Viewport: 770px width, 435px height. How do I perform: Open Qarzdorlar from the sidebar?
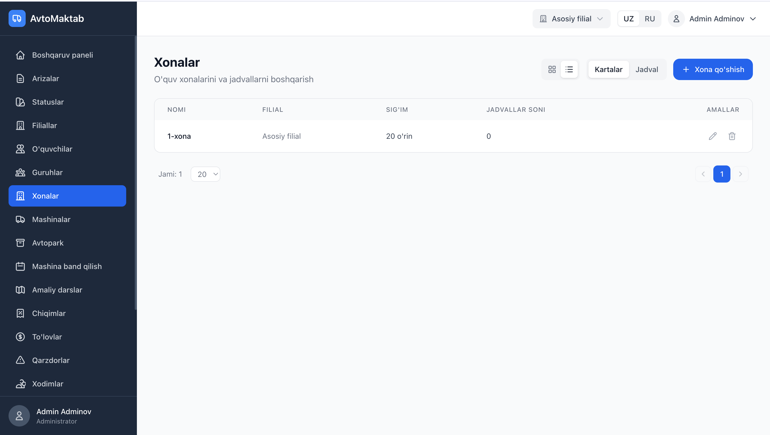pos(51,360)
